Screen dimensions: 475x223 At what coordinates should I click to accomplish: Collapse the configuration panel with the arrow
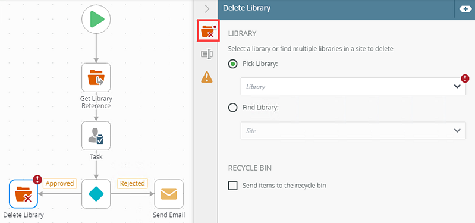[x=207, y=9]
